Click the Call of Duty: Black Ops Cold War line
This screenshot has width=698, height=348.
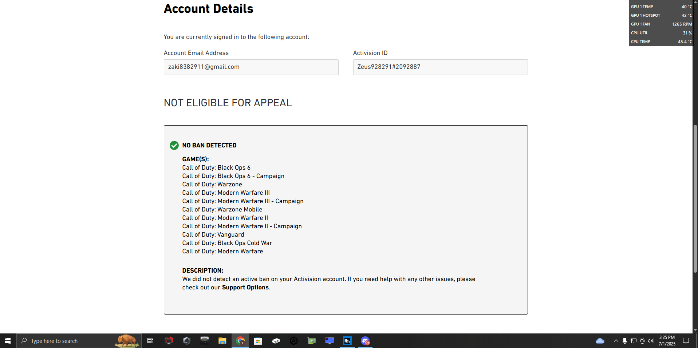coord(227,243)
